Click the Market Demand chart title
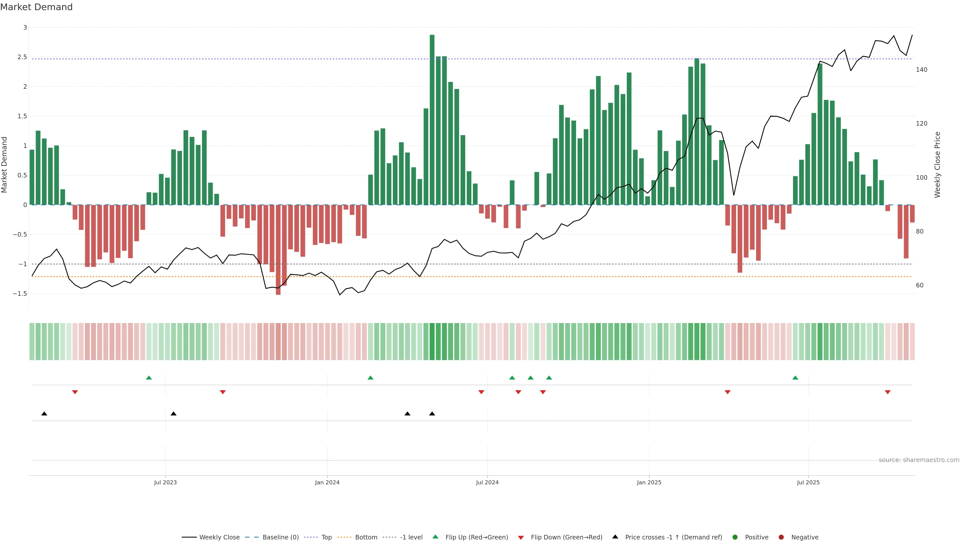Screen dimensions: 972x546 [x=36, y=7]
